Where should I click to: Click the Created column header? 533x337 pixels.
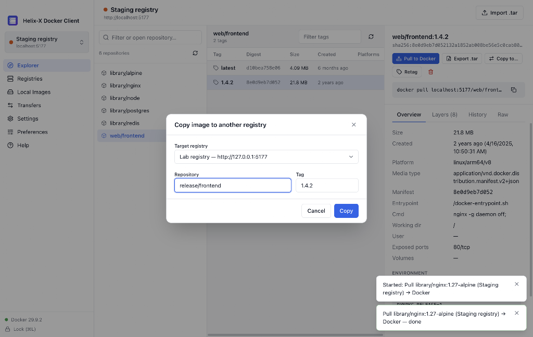(327, 55)
